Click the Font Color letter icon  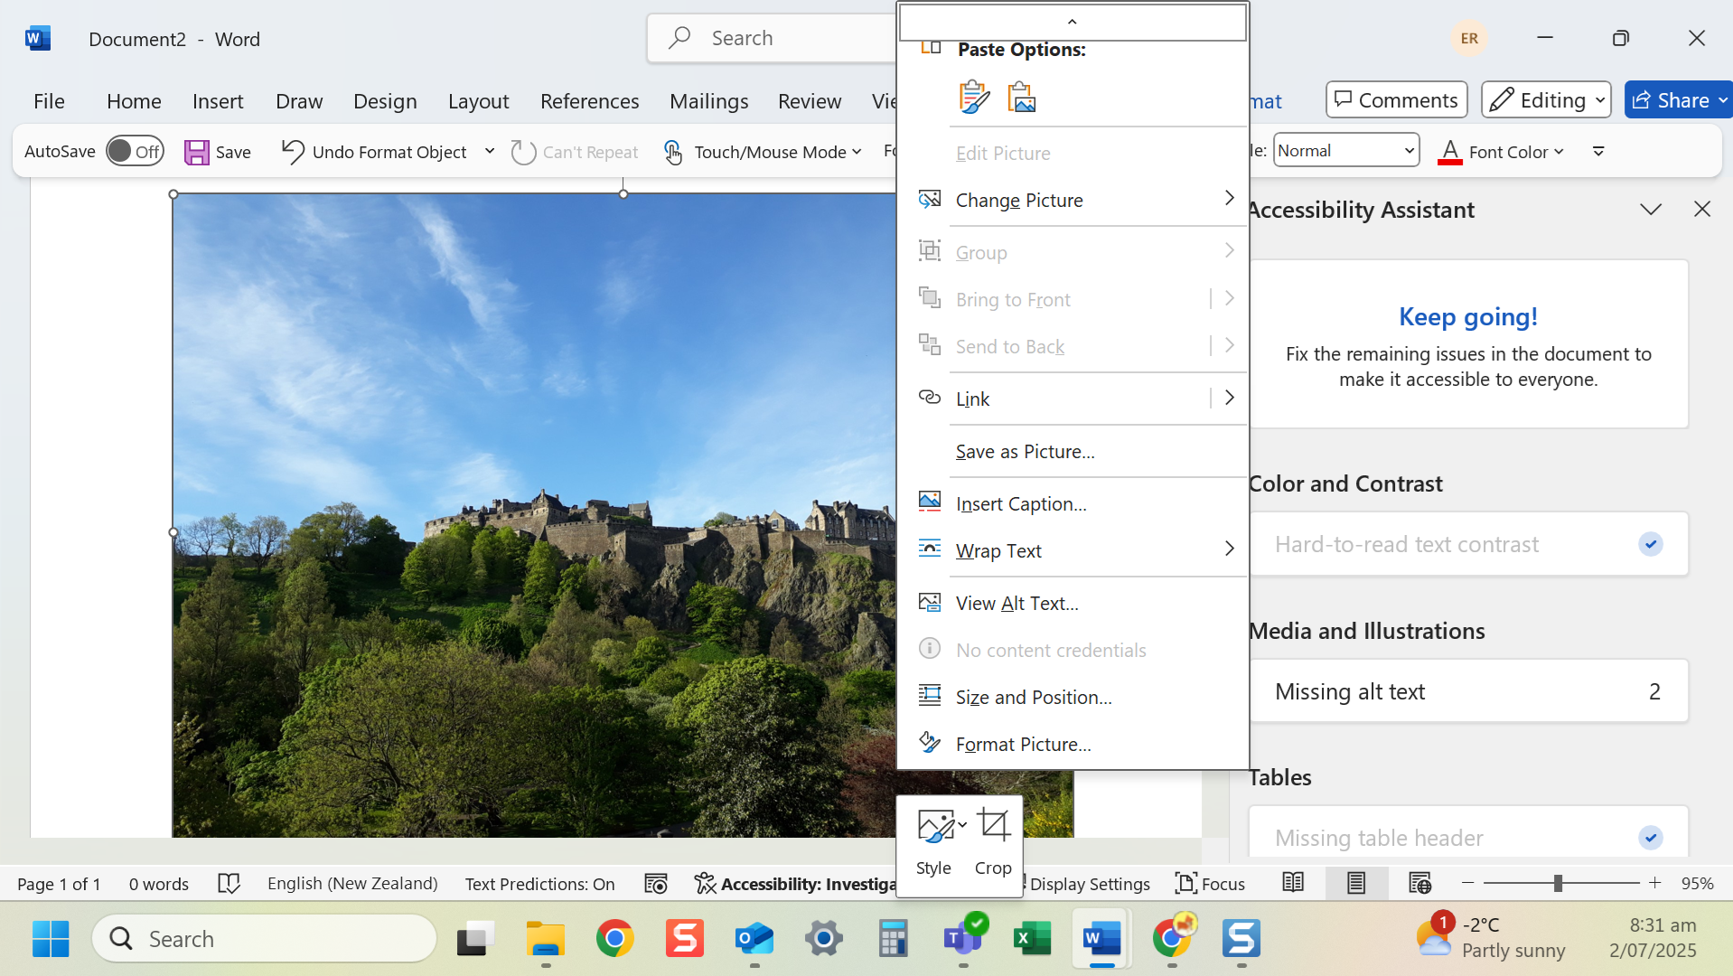[x=1450, y=152]
